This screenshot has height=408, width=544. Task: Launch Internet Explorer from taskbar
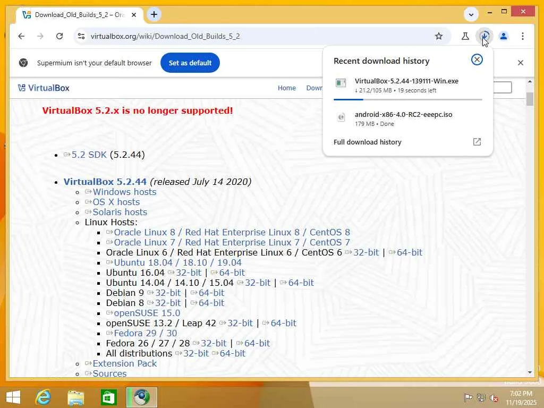pos(44,397)
